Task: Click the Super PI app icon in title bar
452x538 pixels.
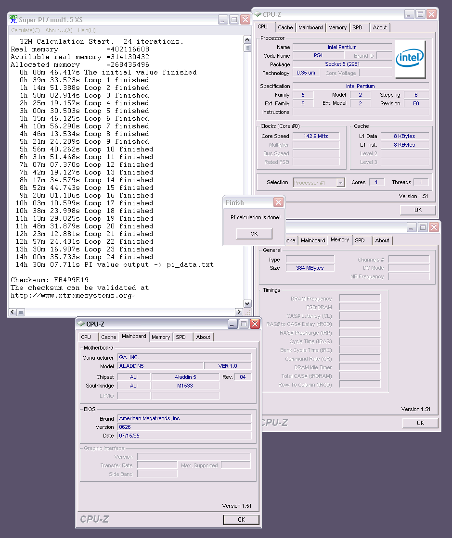Action: [13, 20]
